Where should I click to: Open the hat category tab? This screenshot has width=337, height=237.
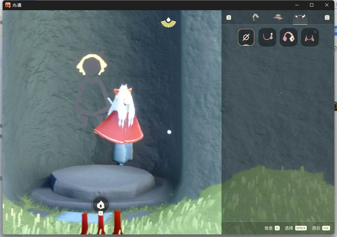[x=278, y=17]
